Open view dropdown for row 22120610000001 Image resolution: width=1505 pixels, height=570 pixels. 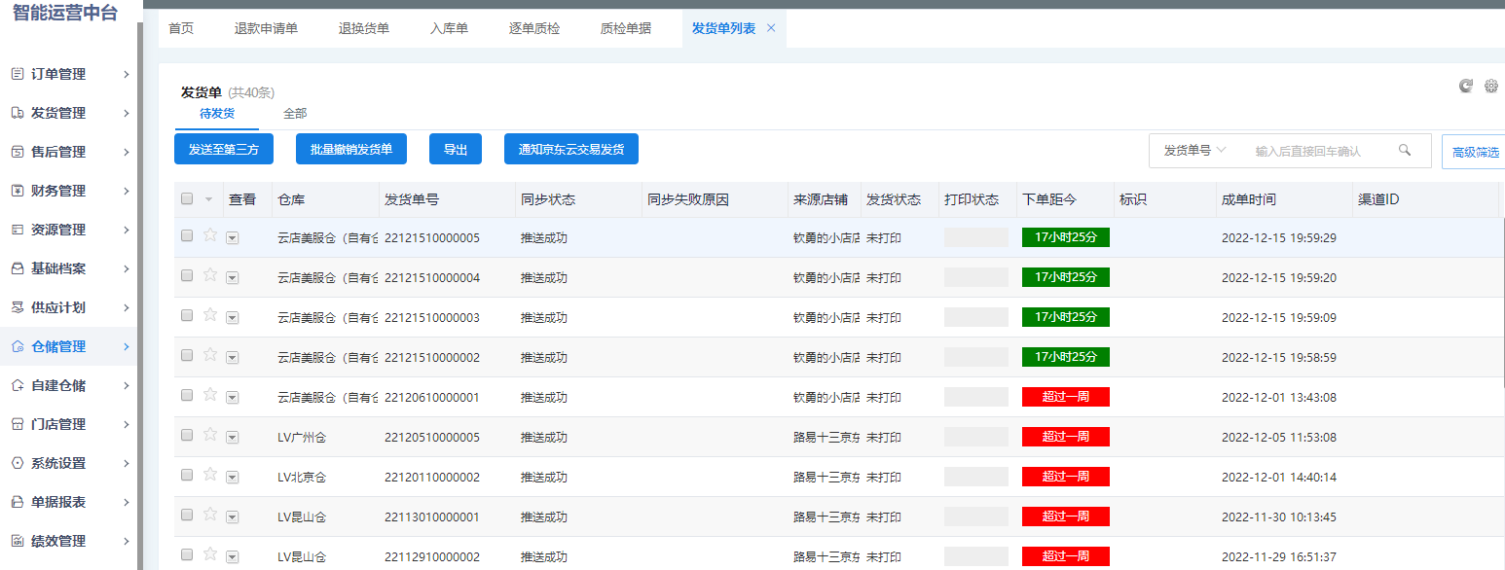[x=232, y=398]
